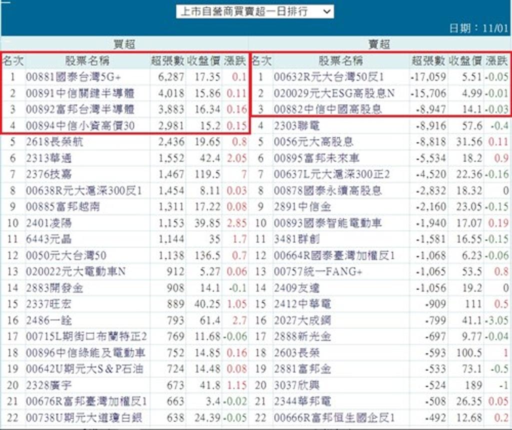The image size is (512, 430).
Task: Click the -17,059 net sell value
Action: pos(428,77)
